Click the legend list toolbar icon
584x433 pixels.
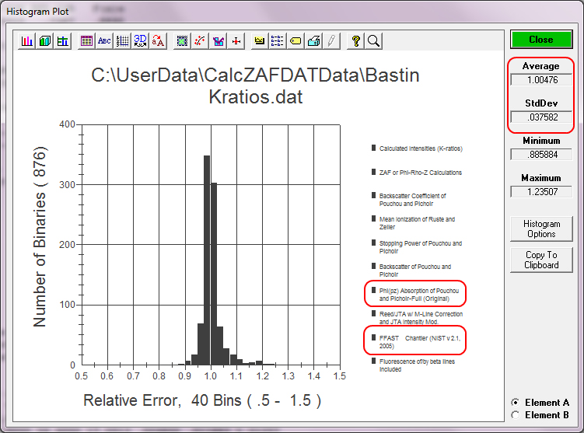277,41
